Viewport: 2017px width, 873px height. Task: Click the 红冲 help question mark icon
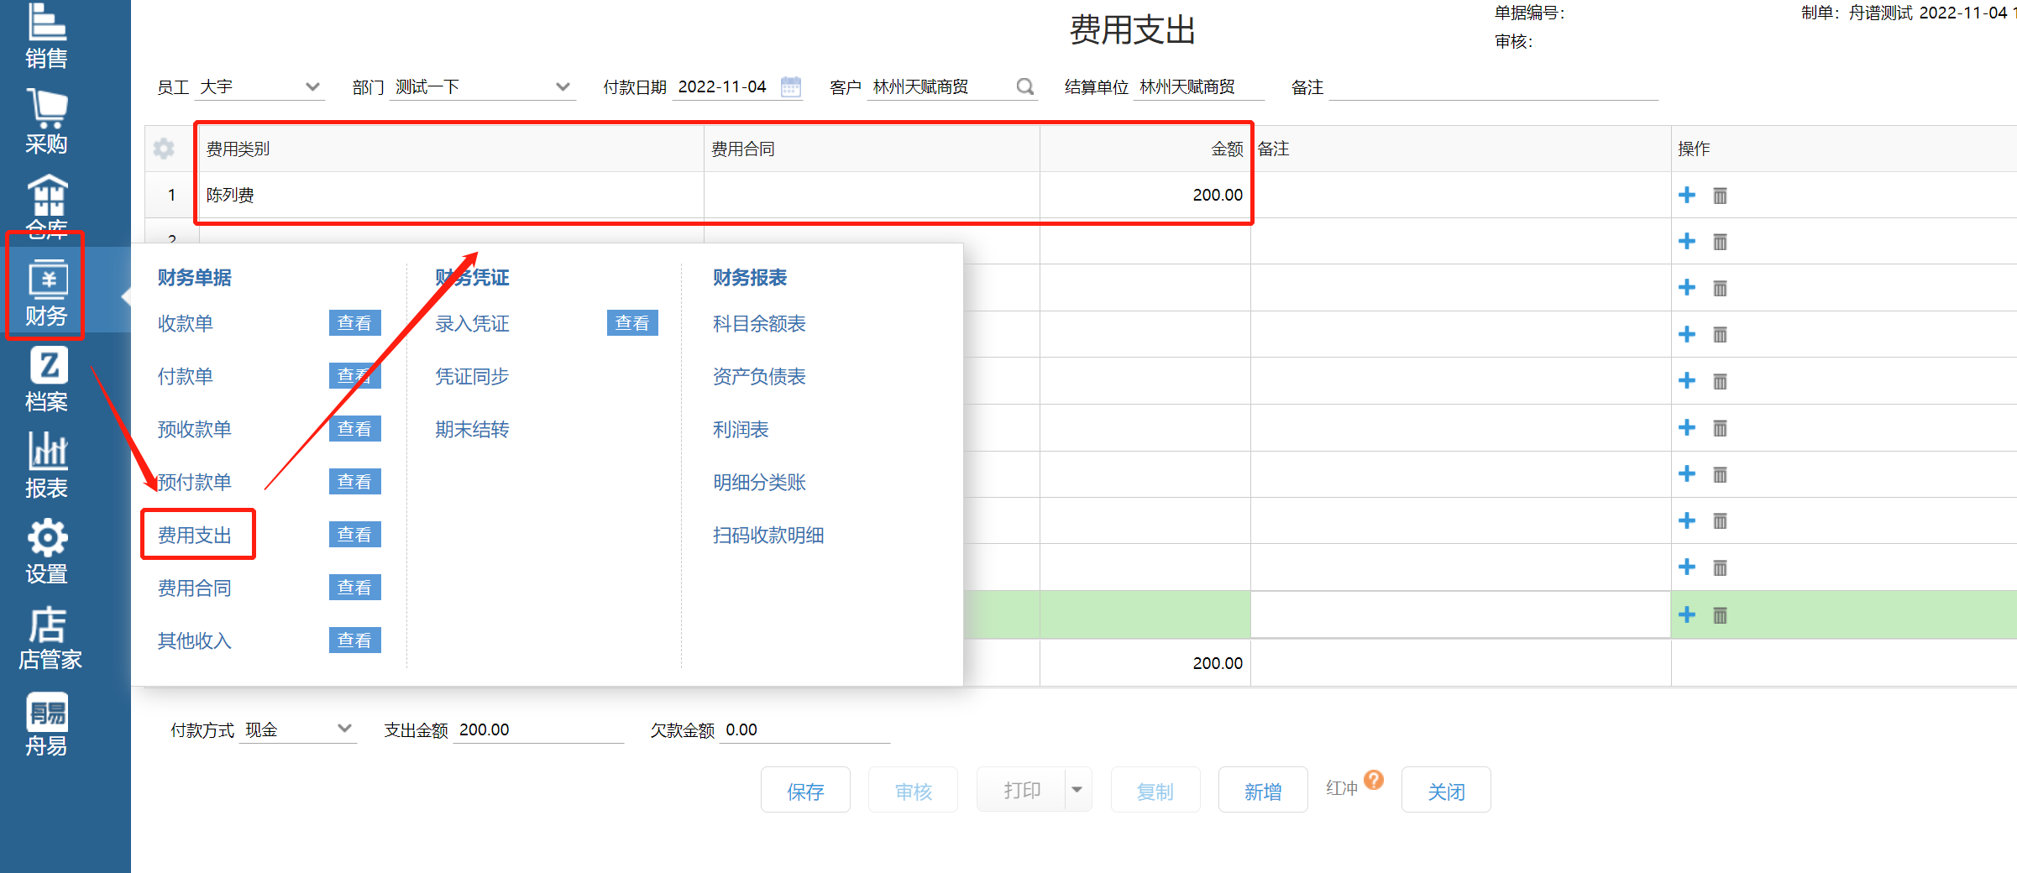pyautogui.click(x=1374, y=780)
